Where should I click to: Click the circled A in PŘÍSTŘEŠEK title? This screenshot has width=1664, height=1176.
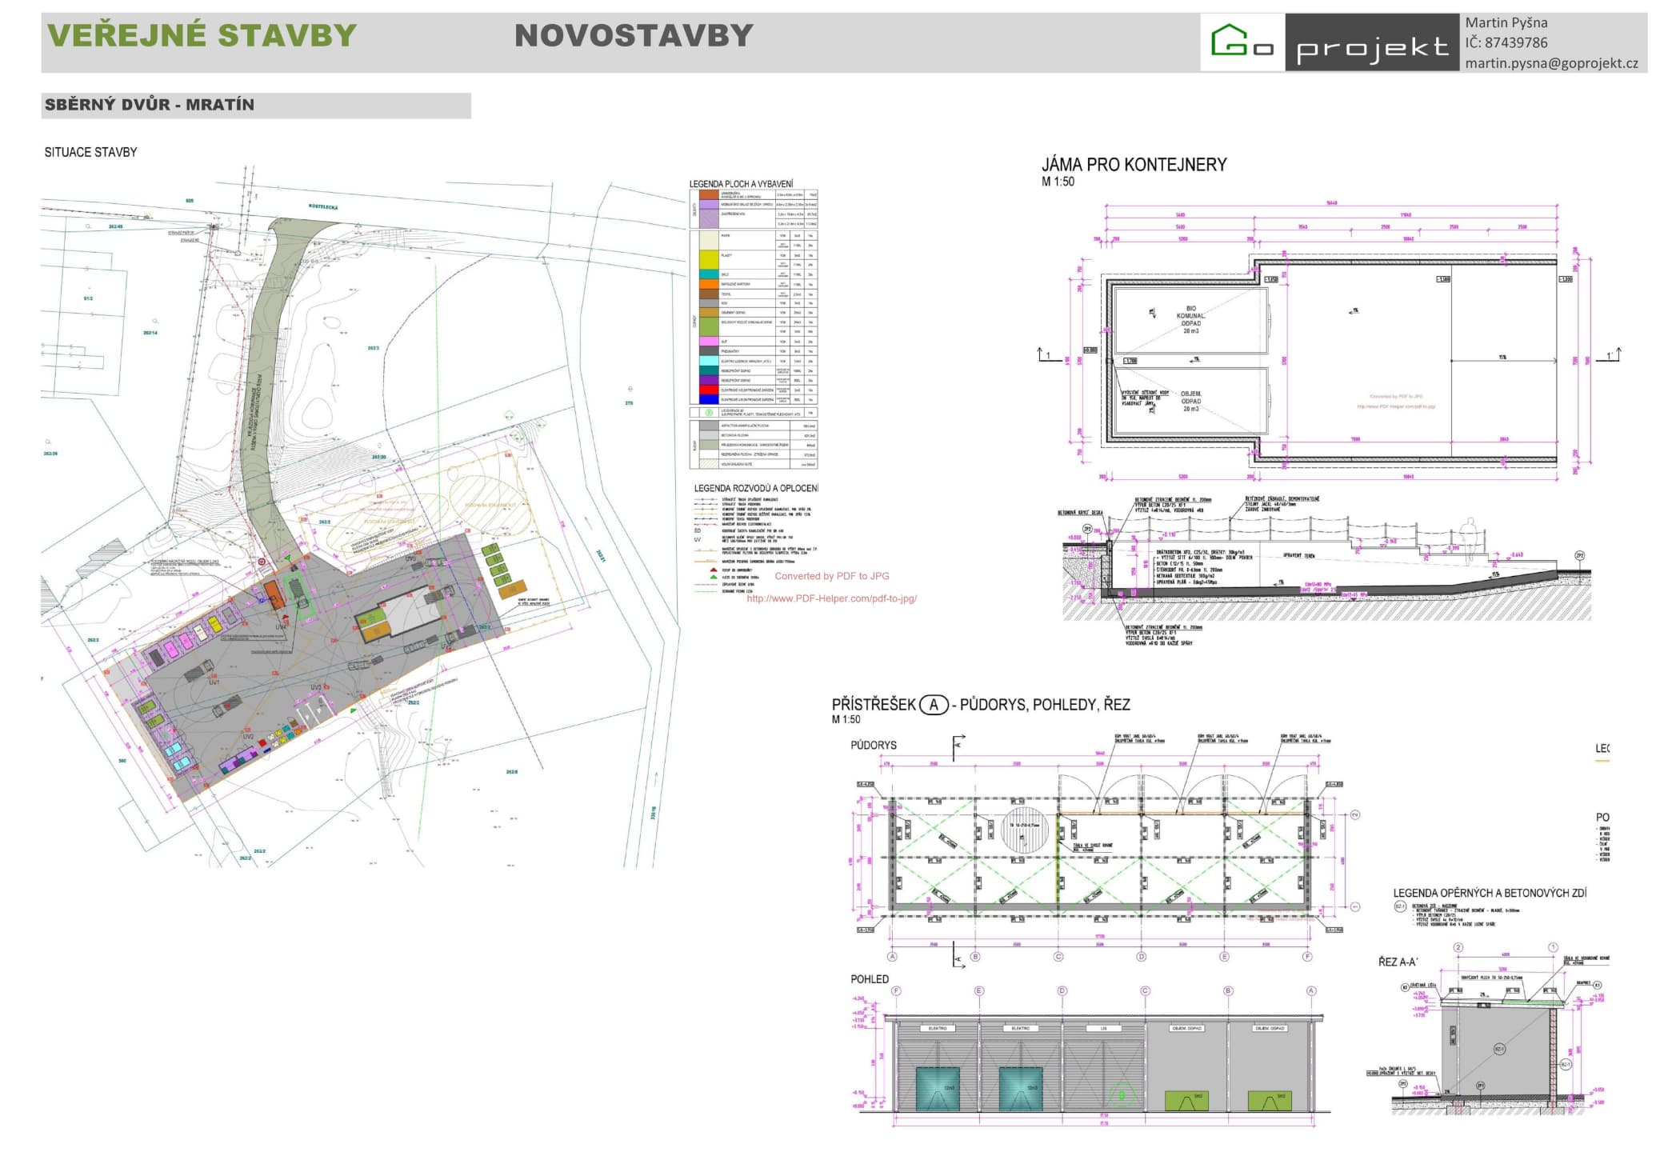click(933, 705)
